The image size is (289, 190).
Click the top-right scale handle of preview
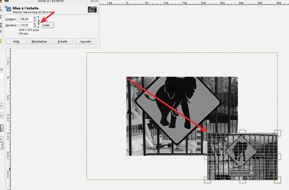pyautogui.click(x=278, y=133)
